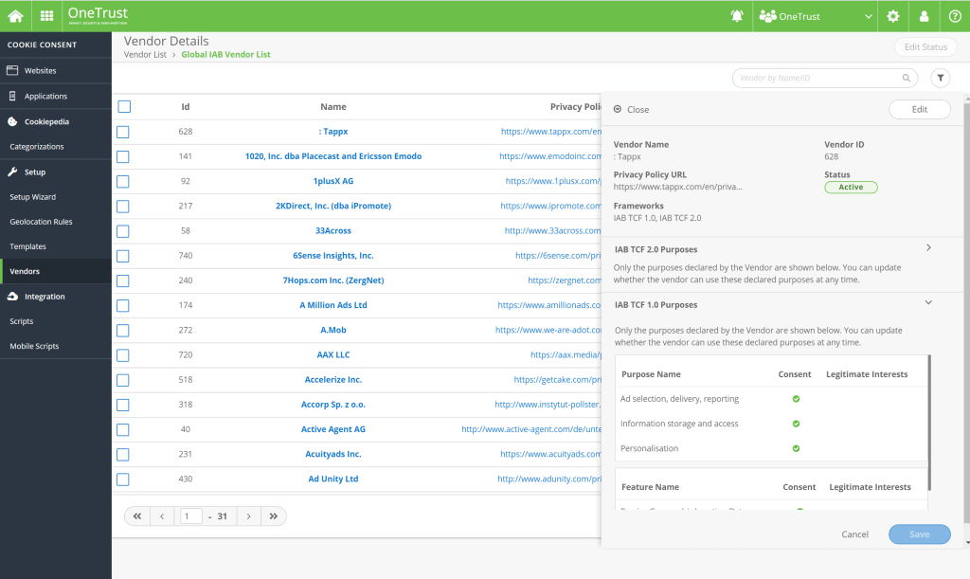The image size is (970, 579).
Task: Open Accelerize Inc. vendor link
Action: [333, 380]
